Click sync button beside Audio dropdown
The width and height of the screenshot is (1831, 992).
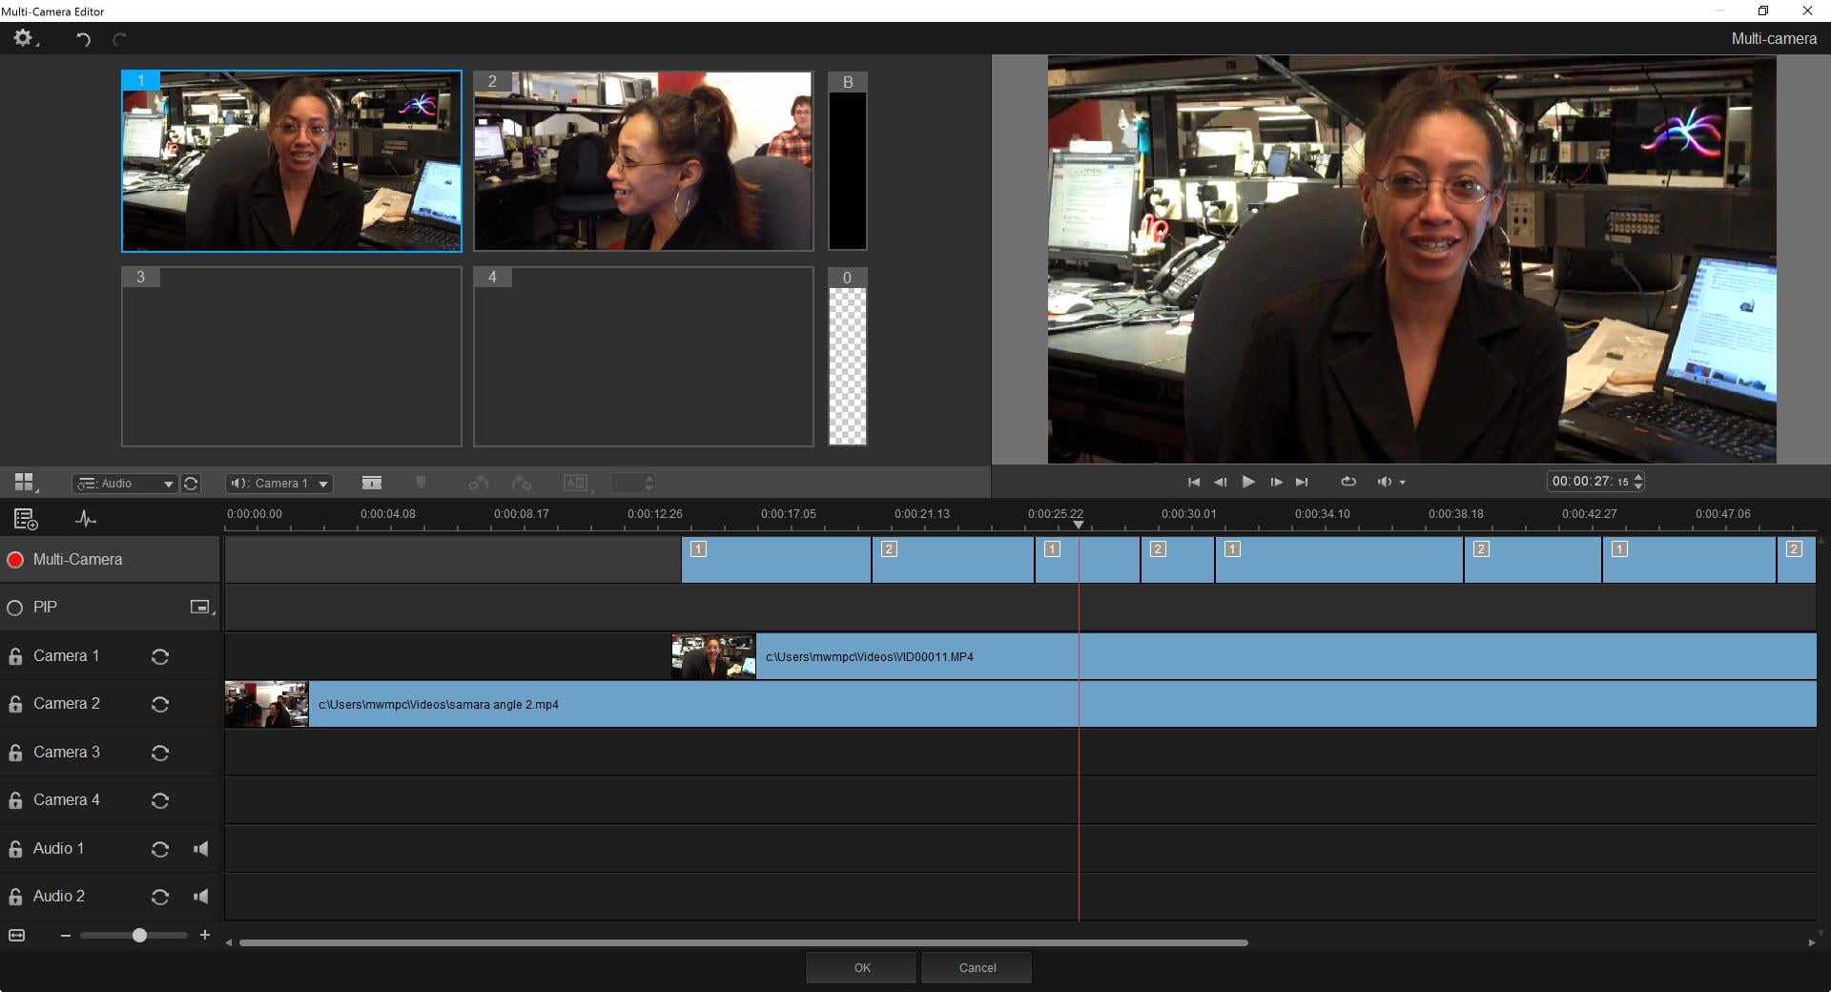tap(191, 484)
